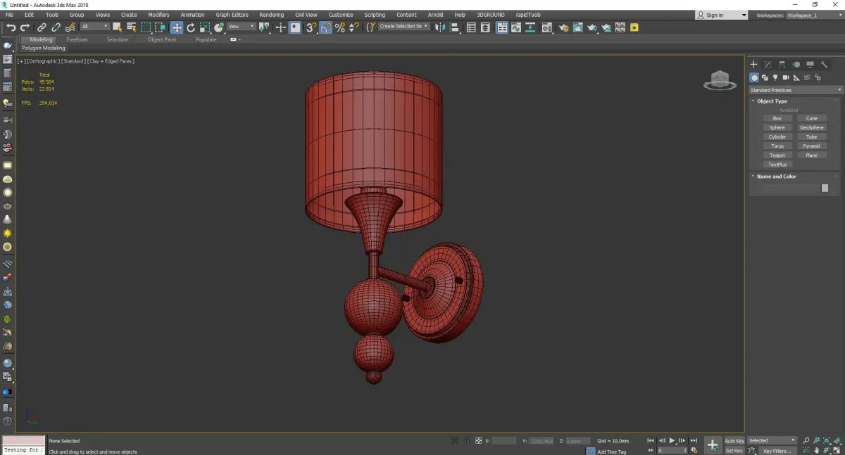The image size is (845, 455).
Task: Select the Move transform tool
Action: [176, 27]
